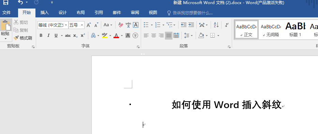Image resolution: width=318 pixels, height=134 pixels.
Task: Click the 告诉我您想要做什么 search box
Action: [x=190, y=13]
